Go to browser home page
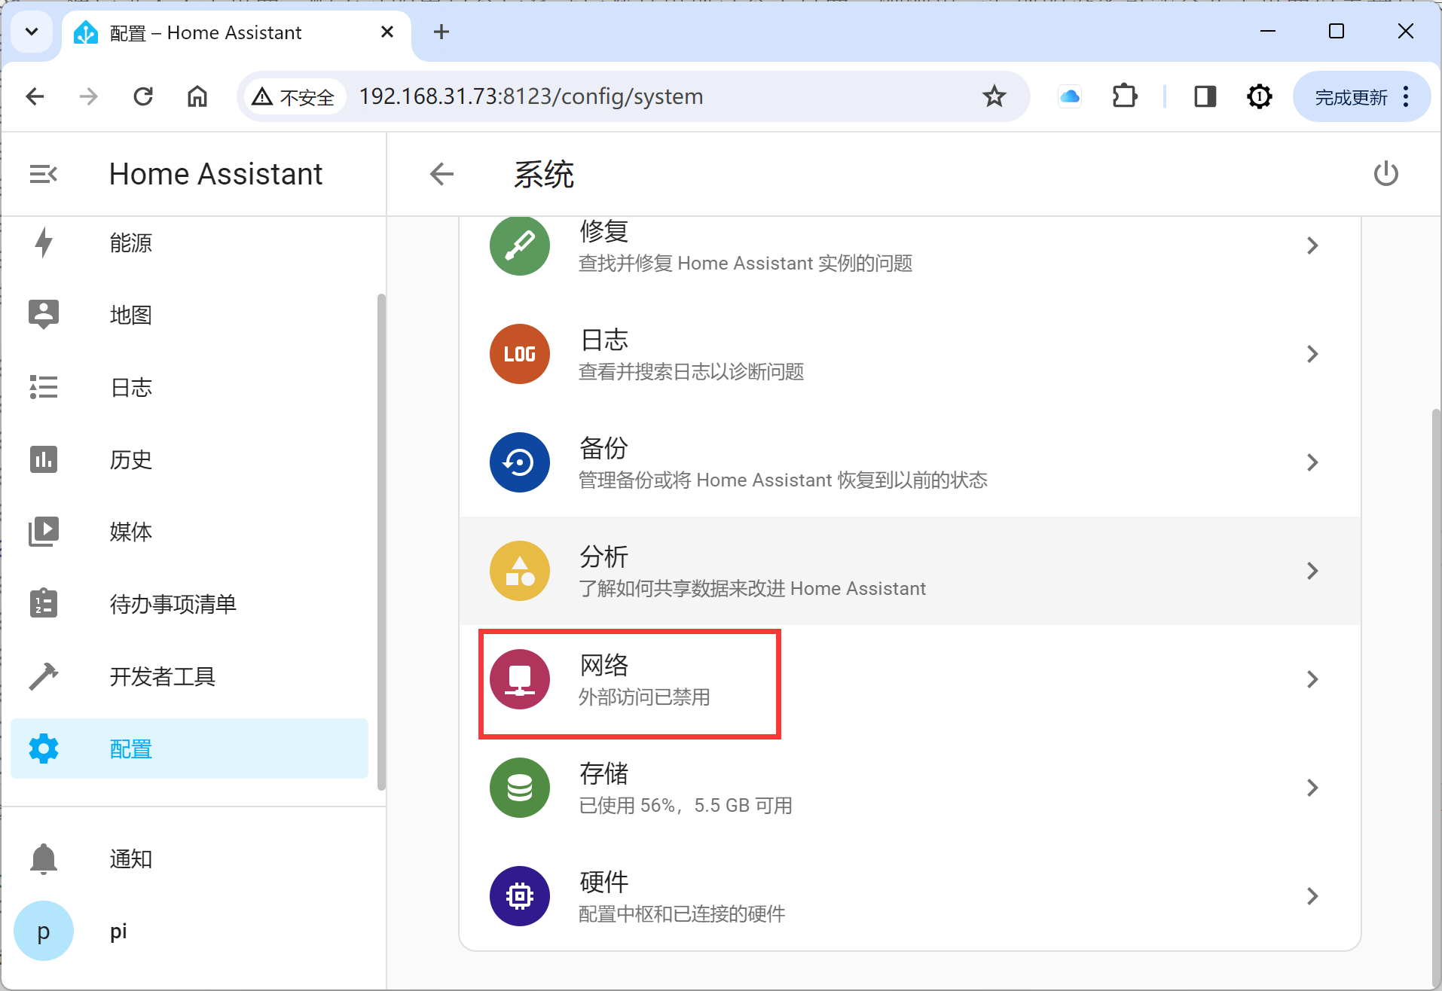The height and width of the screenshot is (991, 1442). tap(197, 96)
